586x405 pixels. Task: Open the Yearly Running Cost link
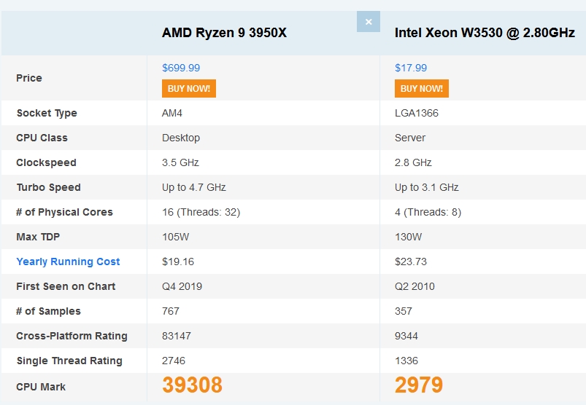68,262
